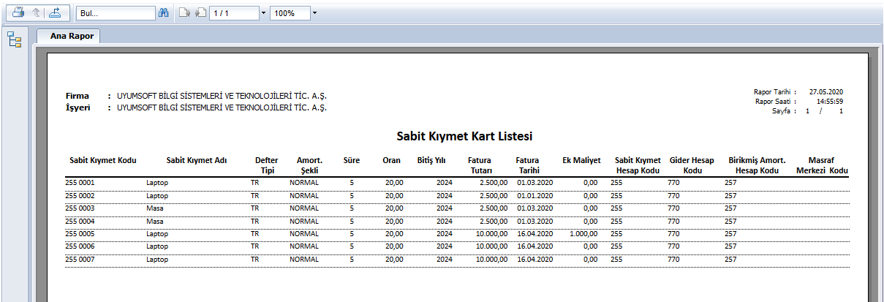Click the Sabit Kıymet Kart Listesi title
The height and width of the screenshot is (302, 884).
pos(464,137)
